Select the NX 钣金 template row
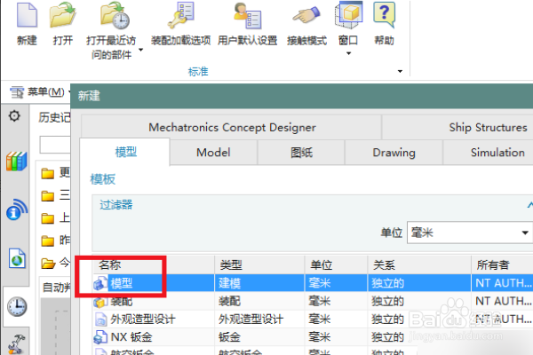The height and width of the screenshot is (355, 533). [x=313, y=337]
